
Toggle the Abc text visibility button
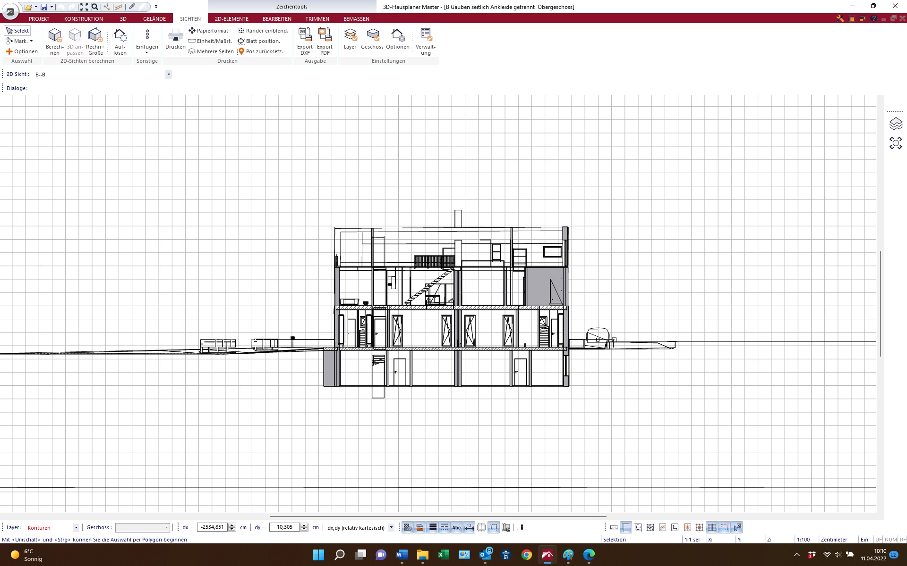(456, 527)
